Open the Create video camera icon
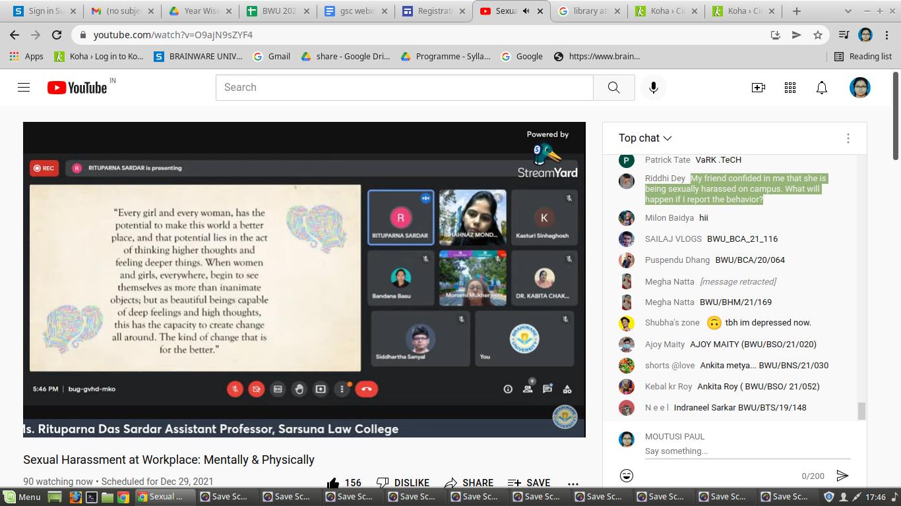Image resolution: width=901 pixels, height=506 pixels. click(758, 88)
